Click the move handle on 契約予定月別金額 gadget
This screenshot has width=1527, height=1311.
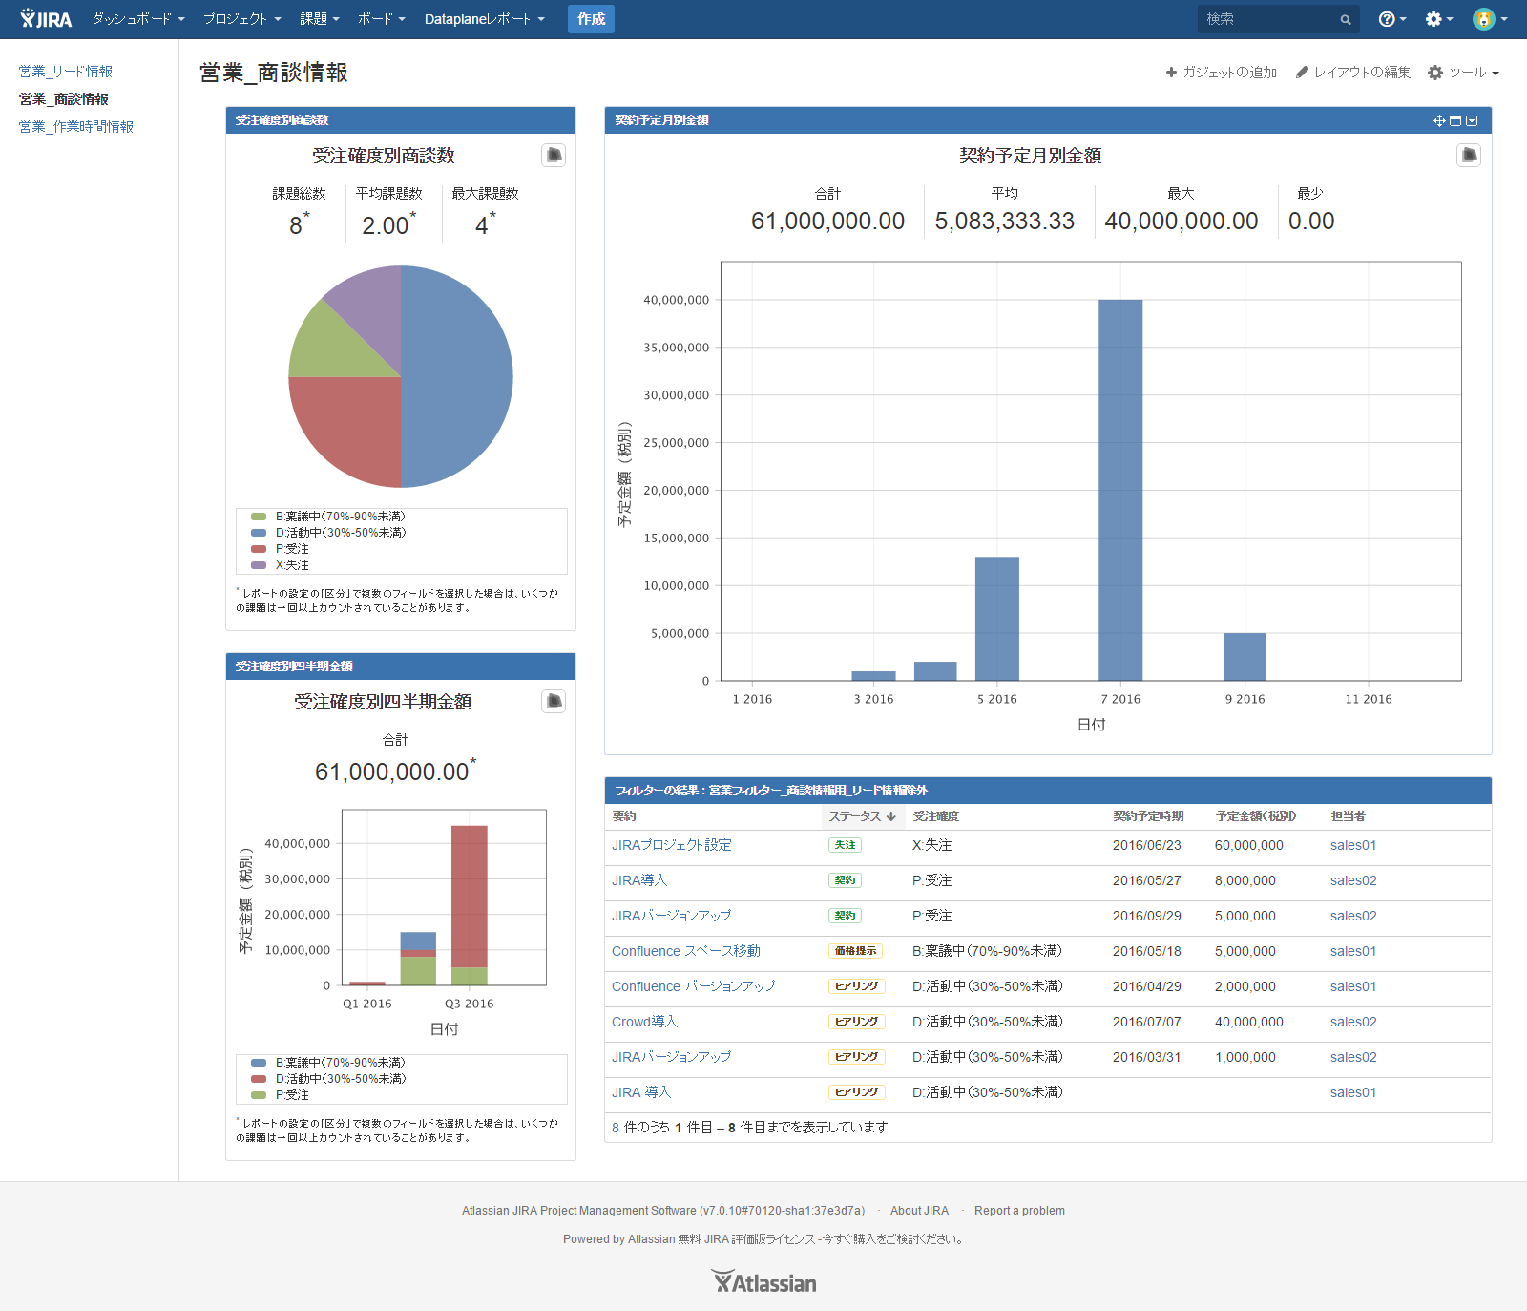1439,120
